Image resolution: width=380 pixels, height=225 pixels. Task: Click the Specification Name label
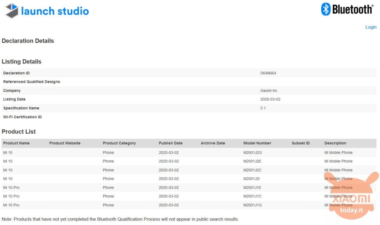click(21, 108)
